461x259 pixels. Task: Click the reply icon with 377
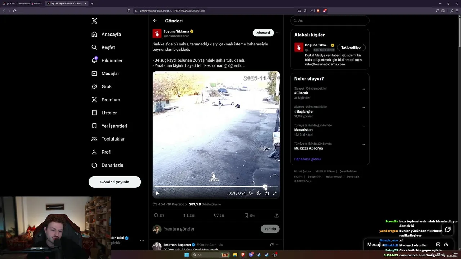159,215
